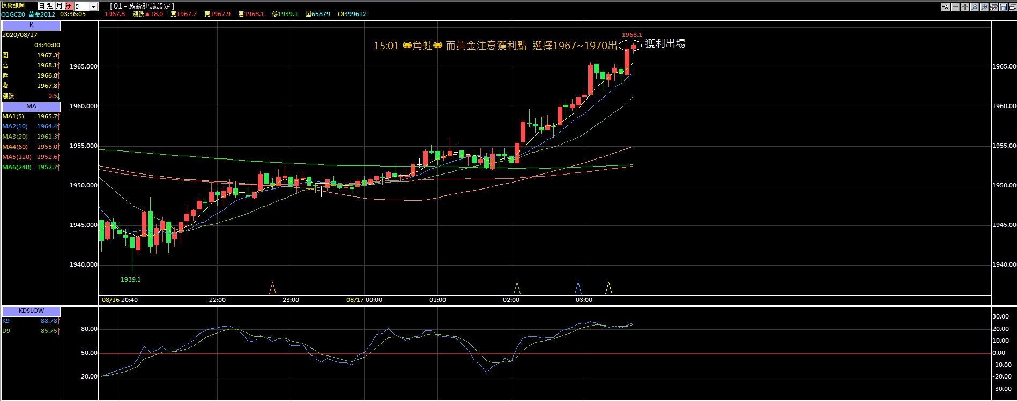The height and width of the screenshot is (401, 1017).
Task: Click the 收 close price row 1967.8
Action: [x=31, y=86]
